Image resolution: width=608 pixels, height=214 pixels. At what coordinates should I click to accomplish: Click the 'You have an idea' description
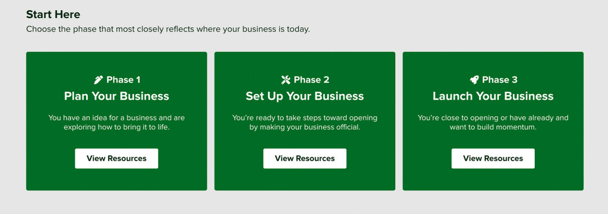(x=117, y=122)
